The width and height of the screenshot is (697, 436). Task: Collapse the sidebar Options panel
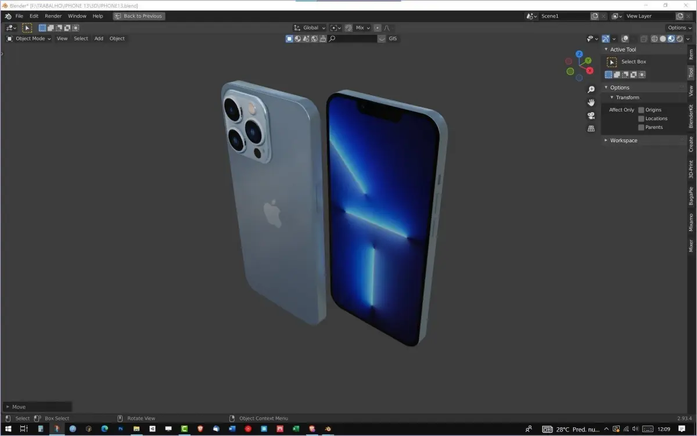(606, 88)
